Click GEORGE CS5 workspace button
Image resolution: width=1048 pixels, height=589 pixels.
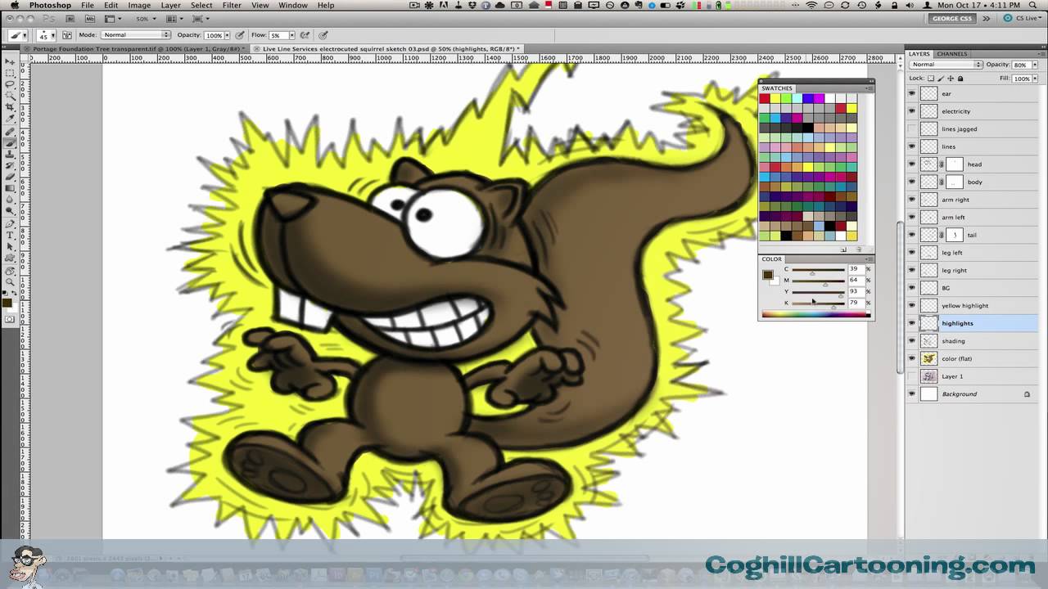954,18
